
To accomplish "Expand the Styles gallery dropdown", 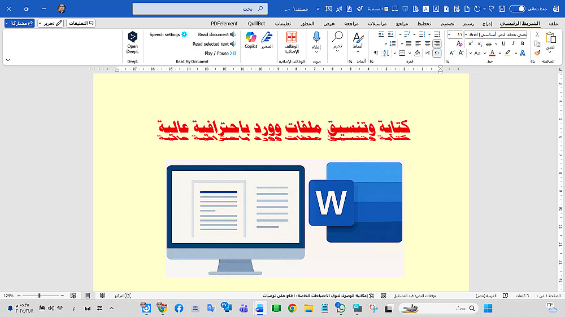I will [x=358, y=51].
